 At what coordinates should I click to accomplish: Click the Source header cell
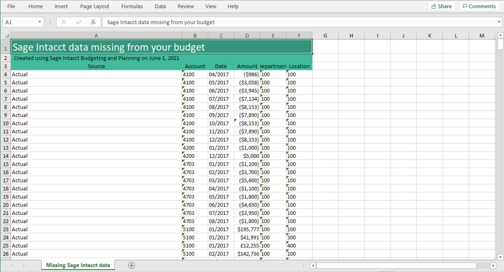tap(96, 66)
